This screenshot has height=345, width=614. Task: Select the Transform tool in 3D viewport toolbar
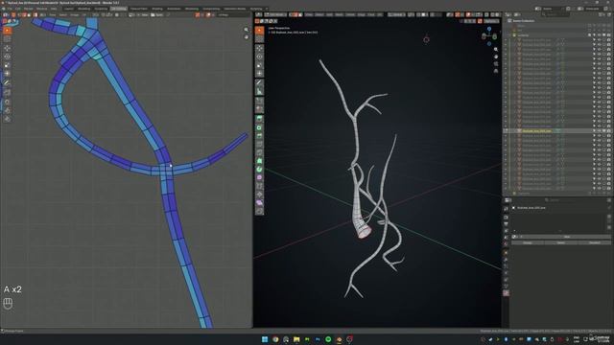pyautogui.click(x=259, y=74)
